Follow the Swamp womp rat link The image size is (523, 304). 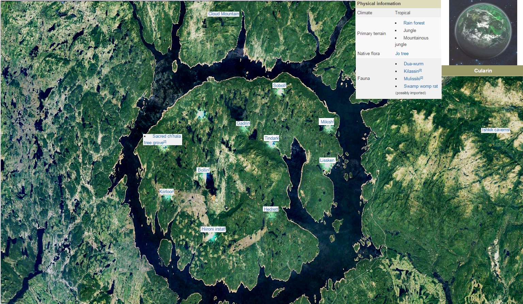421,86
